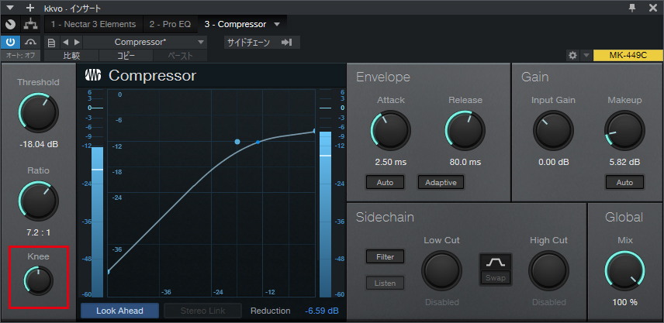664x323 pixels.
Task: Open the channel routing icon
Action: 30,25
